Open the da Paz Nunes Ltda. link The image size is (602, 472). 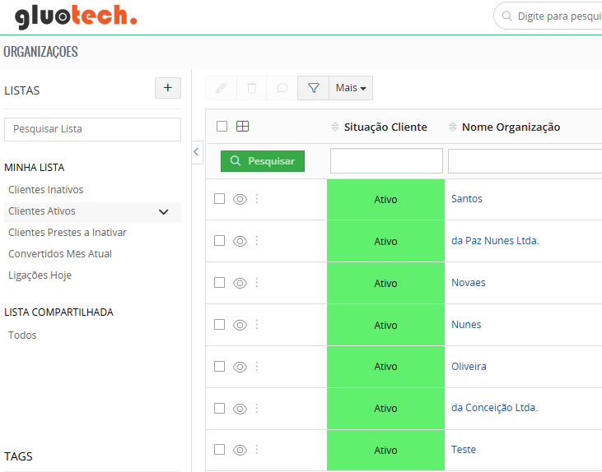click(495, 241)
